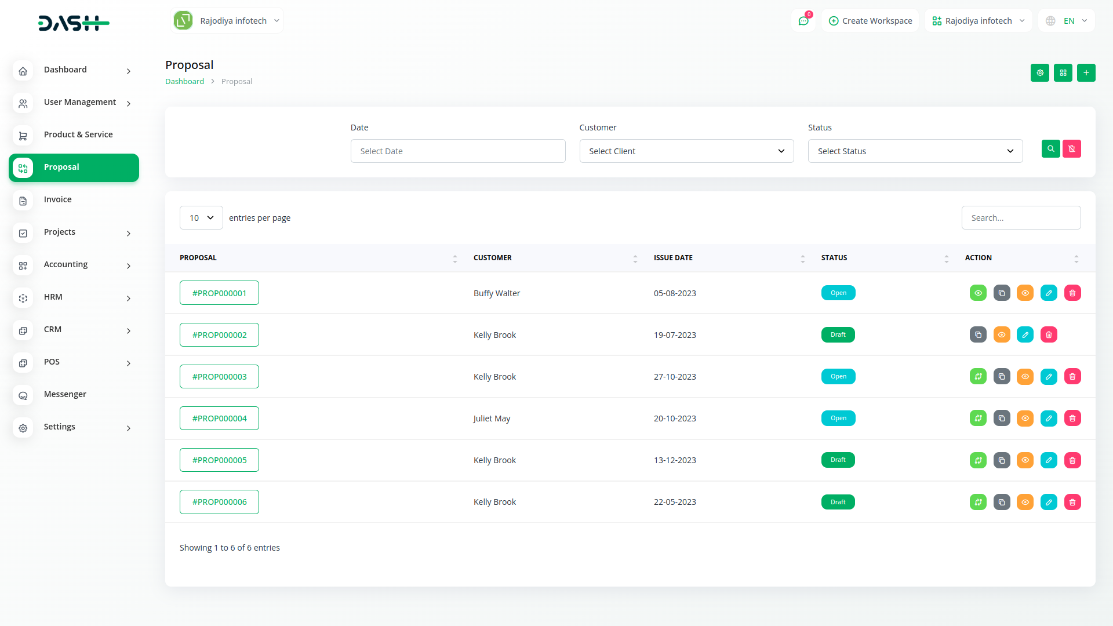Open the Proposal settings gear icon
1113x626 pixels.
point(1039,72)
